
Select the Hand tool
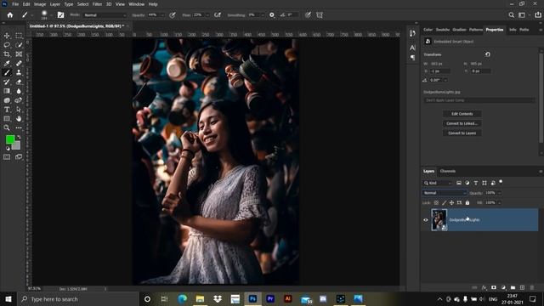tap(19, 119)
